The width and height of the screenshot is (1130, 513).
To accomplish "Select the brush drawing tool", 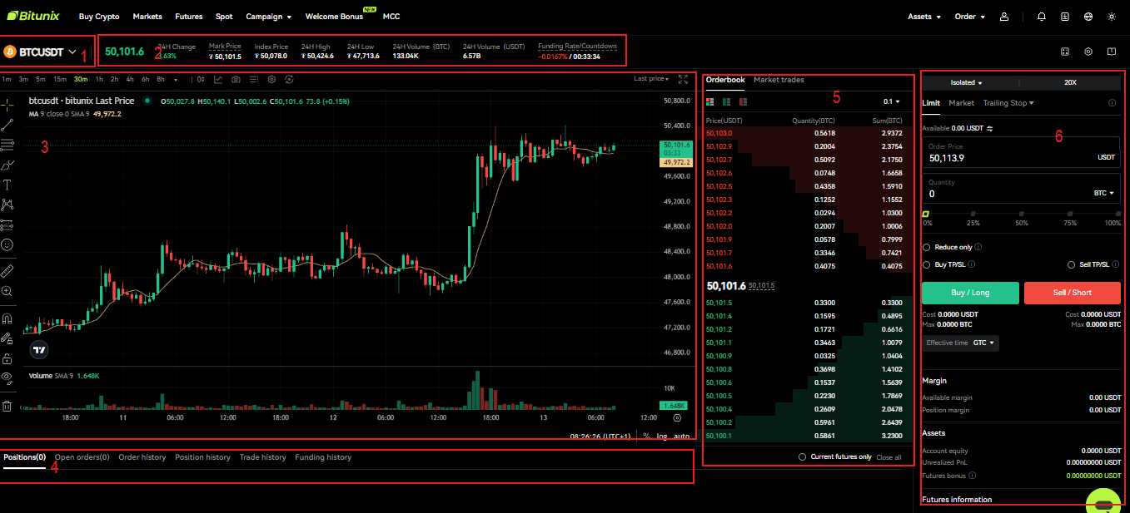I will click(x=7, y=165).
